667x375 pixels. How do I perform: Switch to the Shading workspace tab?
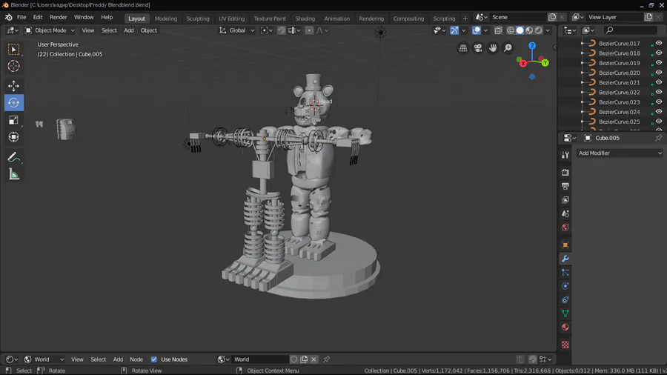[305, 19]
